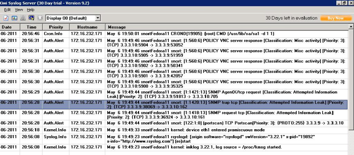Viewport: 354px width, 155px height.
Task: Click the vertical scrollbar thumb
Action: tap(351, 79)
